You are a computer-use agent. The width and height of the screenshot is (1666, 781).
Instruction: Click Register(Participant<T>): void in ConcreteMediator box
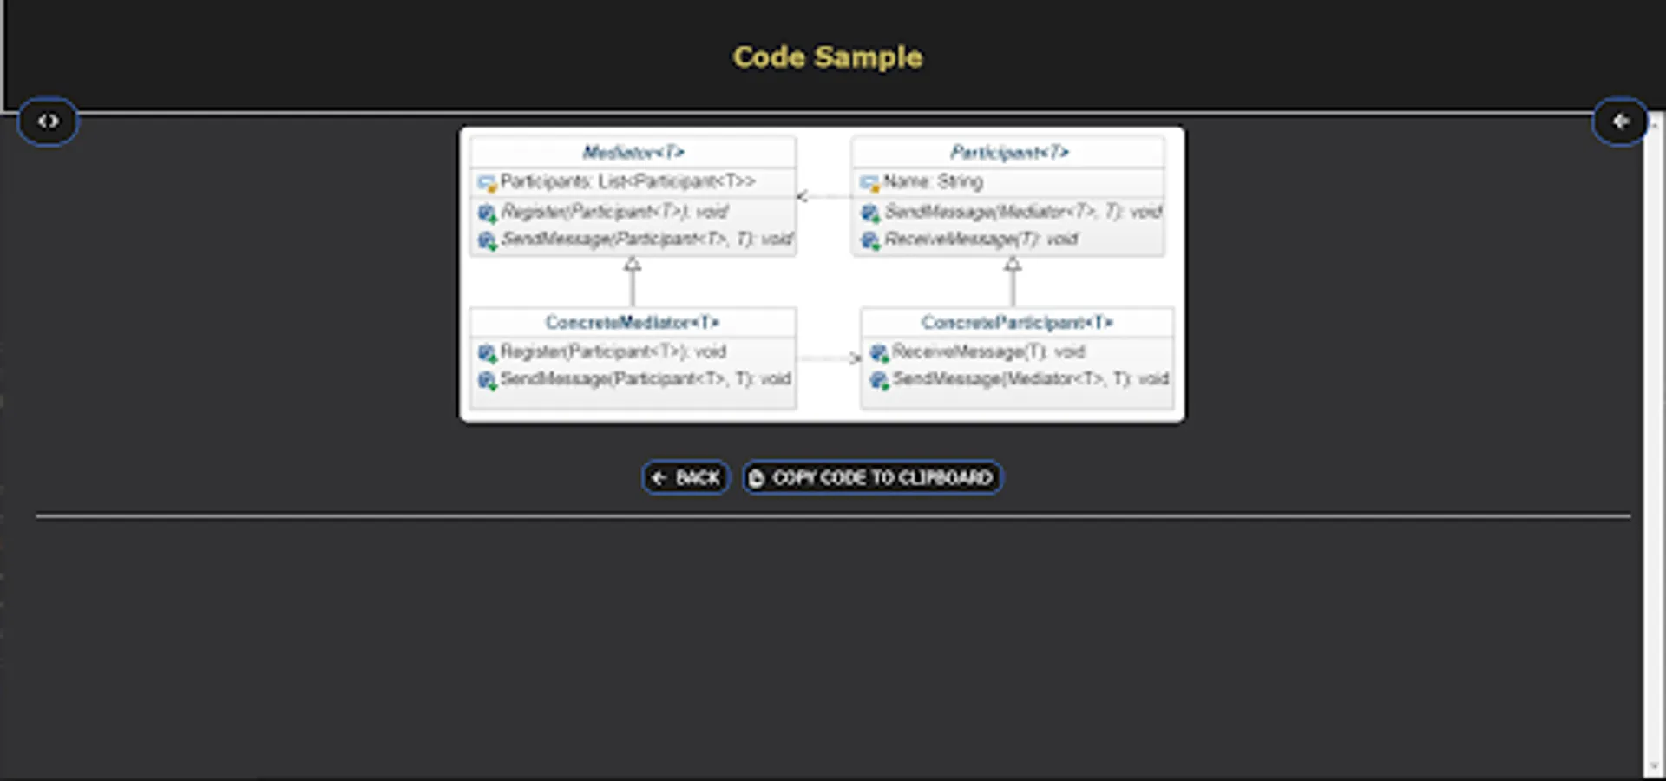point(613,351)
